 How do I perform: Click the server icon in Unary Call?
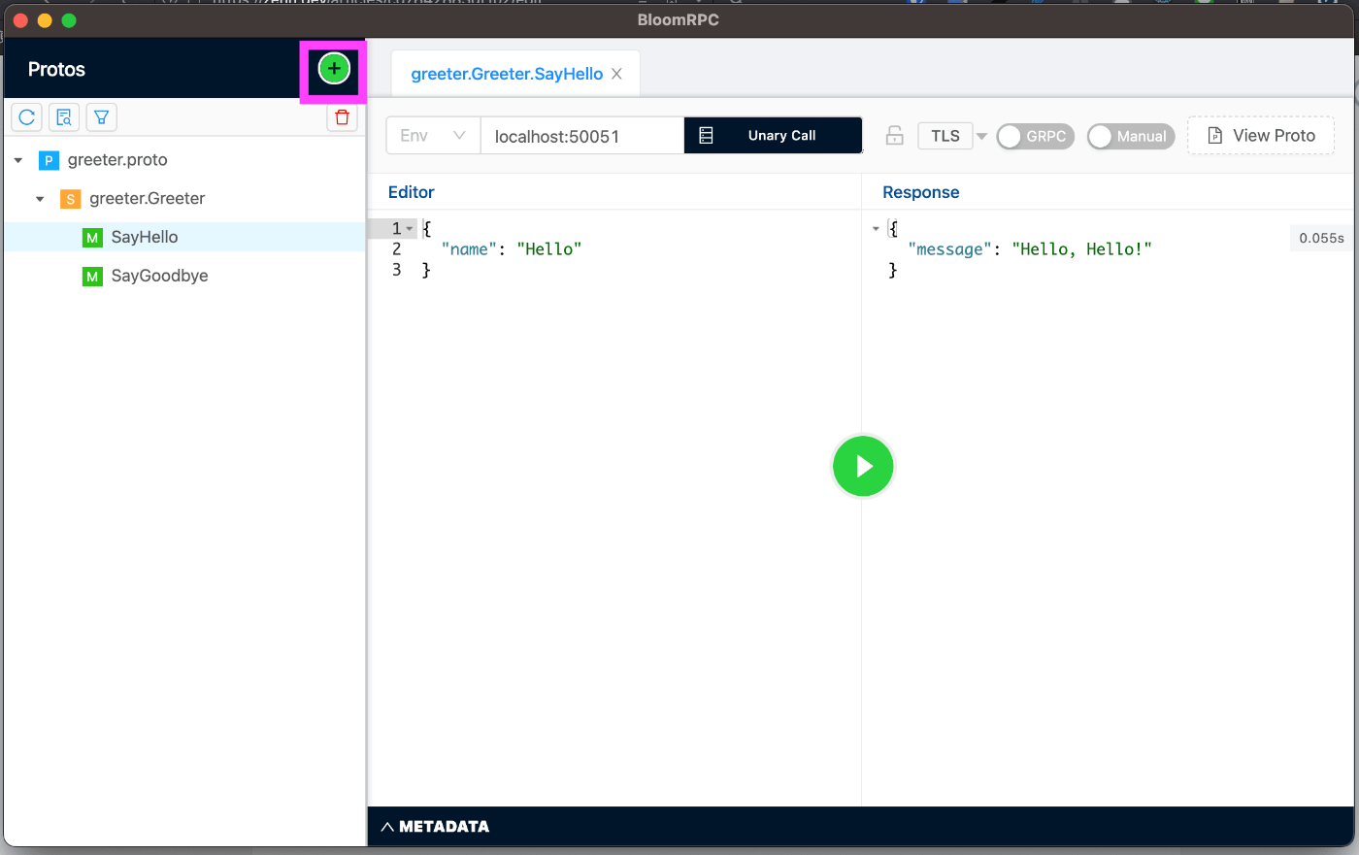(x=707, y=136)
